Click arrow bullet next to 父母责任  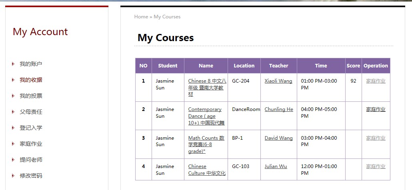click(13, 112)
